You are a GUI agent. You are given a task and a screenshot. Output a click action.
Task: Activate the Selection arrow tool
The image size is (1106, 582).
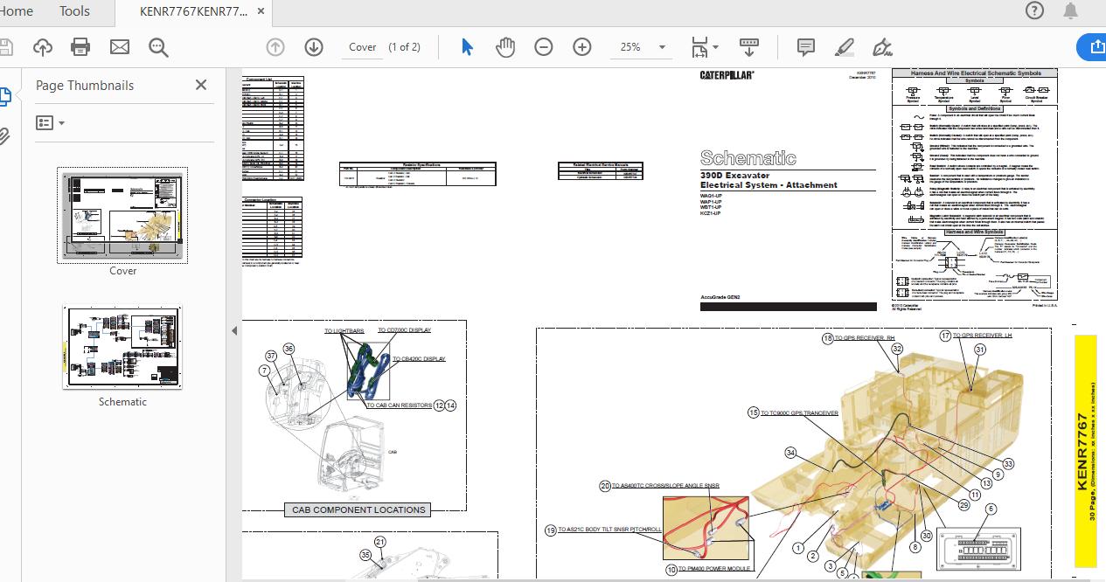(467, 47)
